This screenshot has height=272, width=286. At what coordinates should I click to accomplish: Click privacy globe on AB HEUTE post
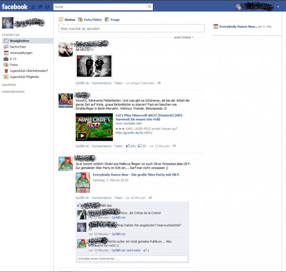point(159,83)
